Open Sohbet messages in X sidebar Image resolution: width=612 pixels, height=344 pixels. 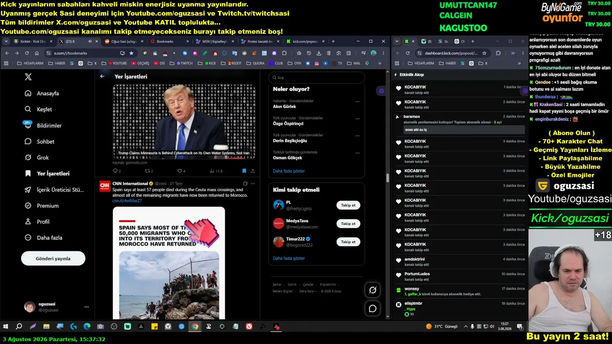(x=40, y=141)
